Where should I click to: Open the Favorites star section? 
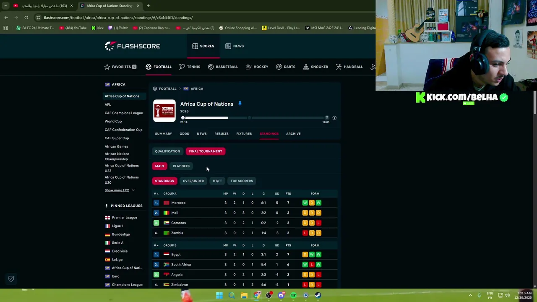pyautogui.click(x=120, y=67)
